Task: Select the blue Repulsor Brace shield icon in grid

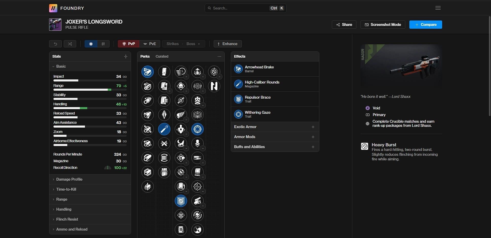Action: click(x=181, y=201)
